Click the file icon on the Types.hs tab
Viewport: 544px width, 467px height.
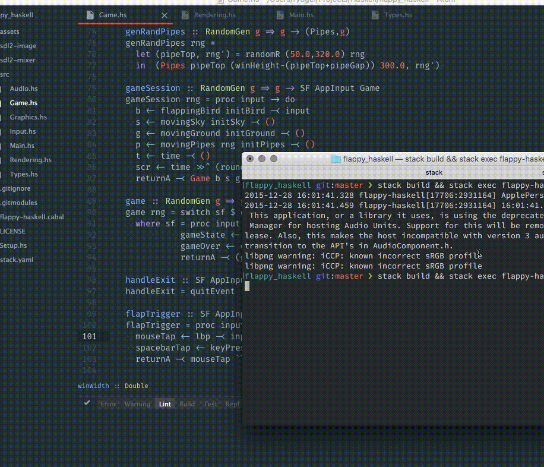point(375,15)
